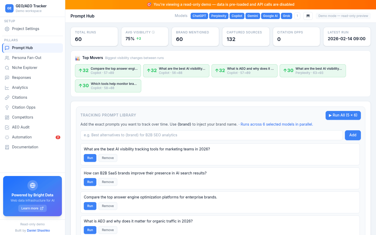376x235 pixels.
Task: Toggle the ChatGPT model chip
Action: (199, 16)
